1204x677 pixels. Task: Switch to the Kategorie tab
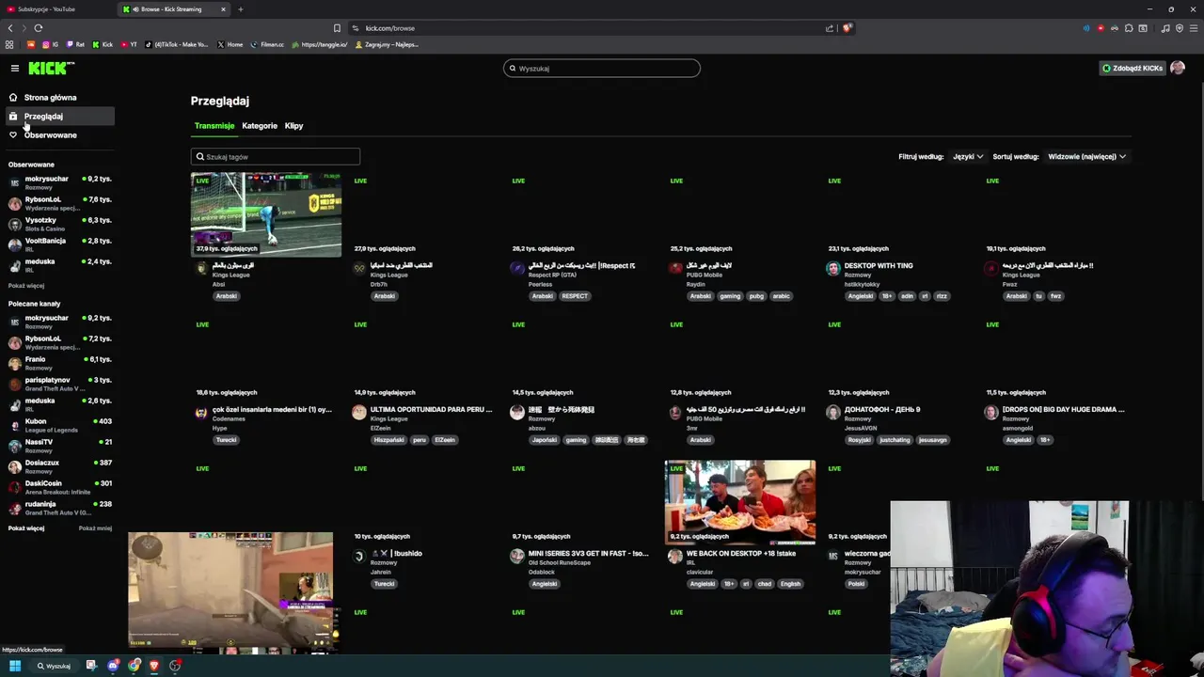click(x=260, y=125)
